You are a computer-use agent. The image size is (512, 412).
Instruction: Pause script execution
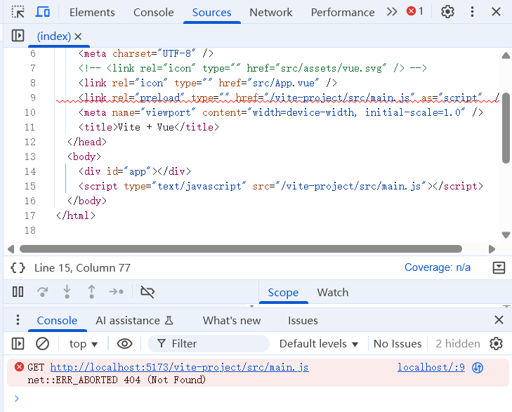click(x=18, y=292)
